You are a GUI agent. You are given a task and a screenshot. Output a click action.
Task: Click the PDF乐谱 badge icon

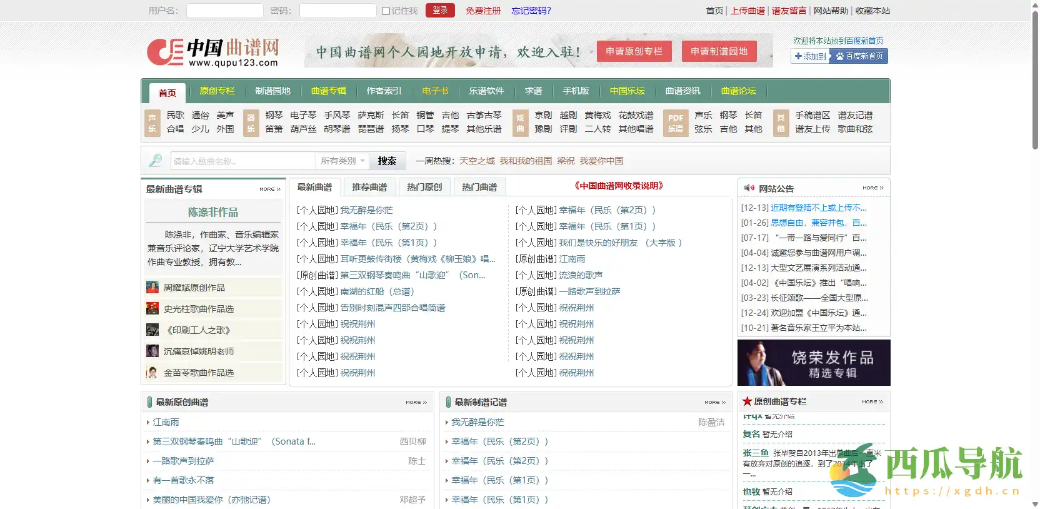pos(675,123)
